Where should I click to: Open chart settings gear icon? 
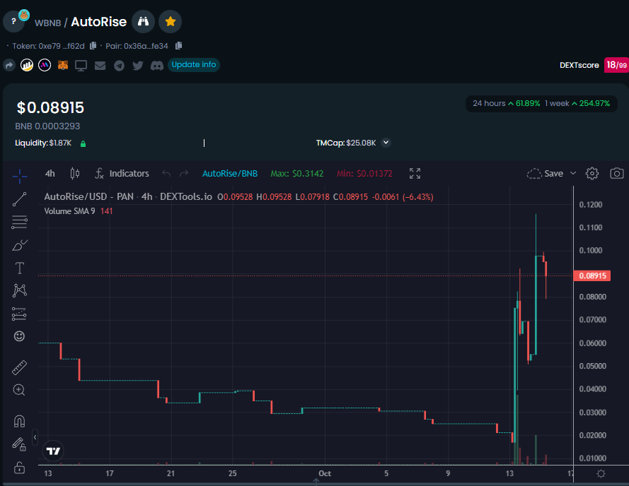point(592,174)
